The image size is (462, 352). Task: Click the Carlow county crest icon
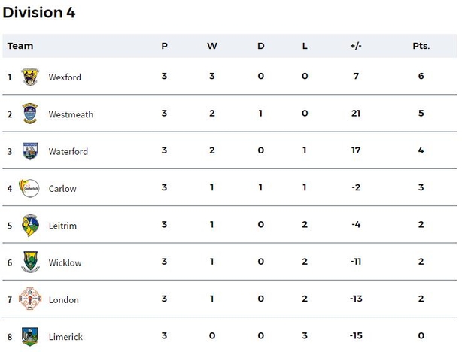pyautogui.click(x=29, y=188)
